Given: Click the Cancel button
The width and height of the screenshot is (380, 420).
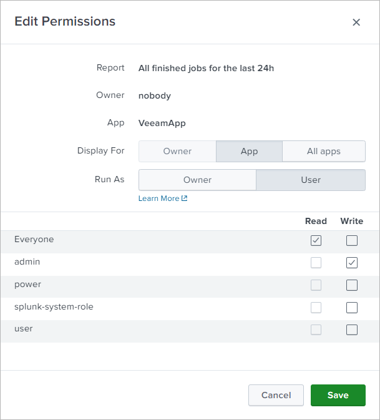Looking at the screenshot, I should (x=276, y=395).
